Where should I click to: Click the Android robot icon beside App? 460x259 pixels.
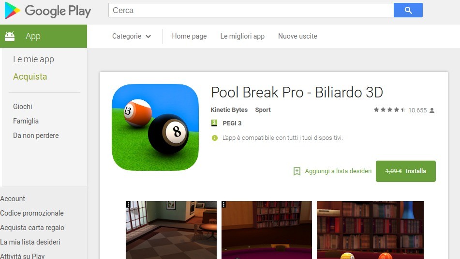click(10, 36)
